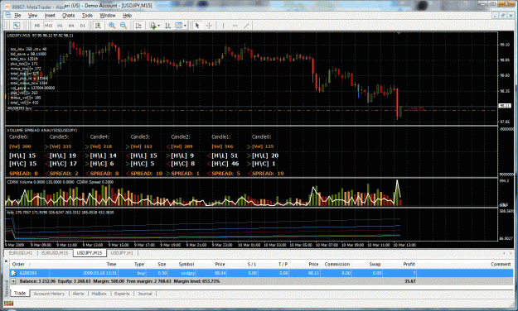Open the Journal tab
Viewport: 518px width, 311px height.
tap(145, 294)
